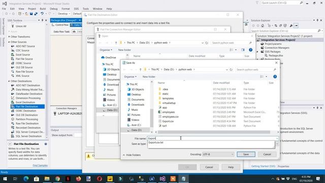The width and height of the screenshot is (325, 183).
Task: Click Help in Flat File Destination Editor
Action: point(231,167)
